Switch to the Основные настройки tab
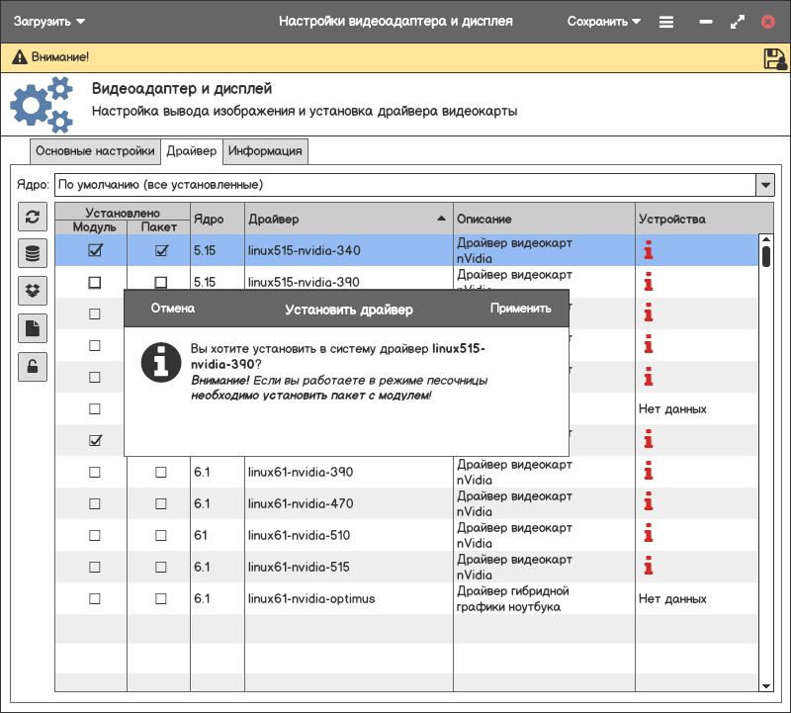Screen dimensions: 791x713 click(x=95, y=151)
